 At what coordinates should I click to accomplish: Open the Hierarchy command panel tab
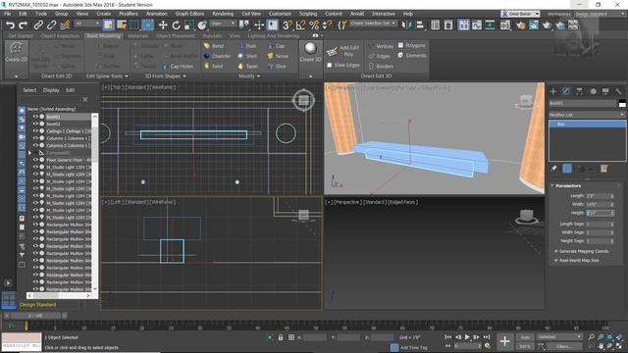(x=579, y=91)
